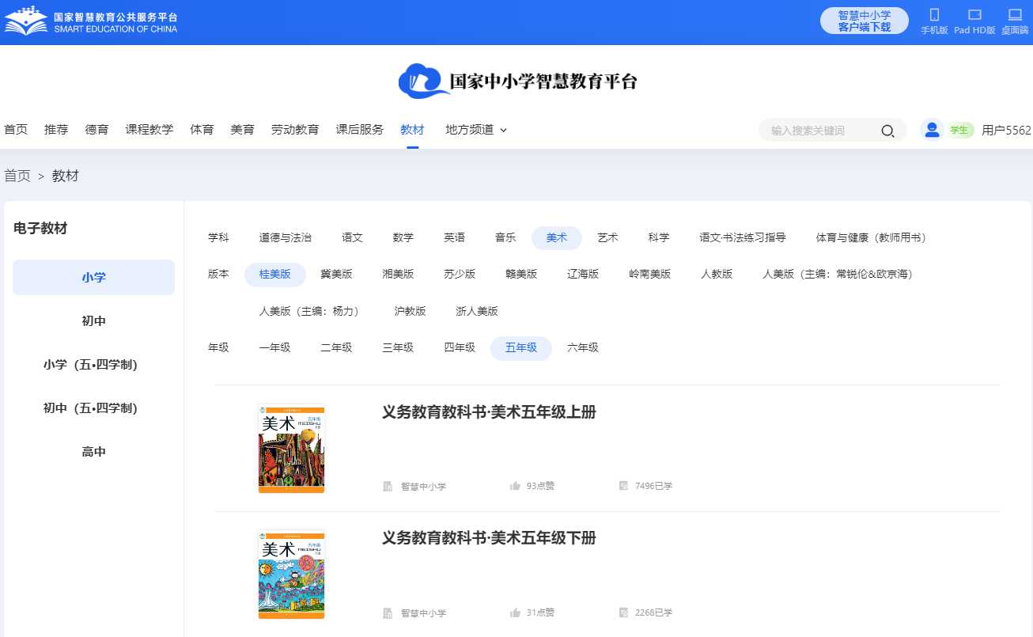Viewport: 1033px width, 637px height.
Task: Choose subject 道德与法治
Action: point(286,237)
